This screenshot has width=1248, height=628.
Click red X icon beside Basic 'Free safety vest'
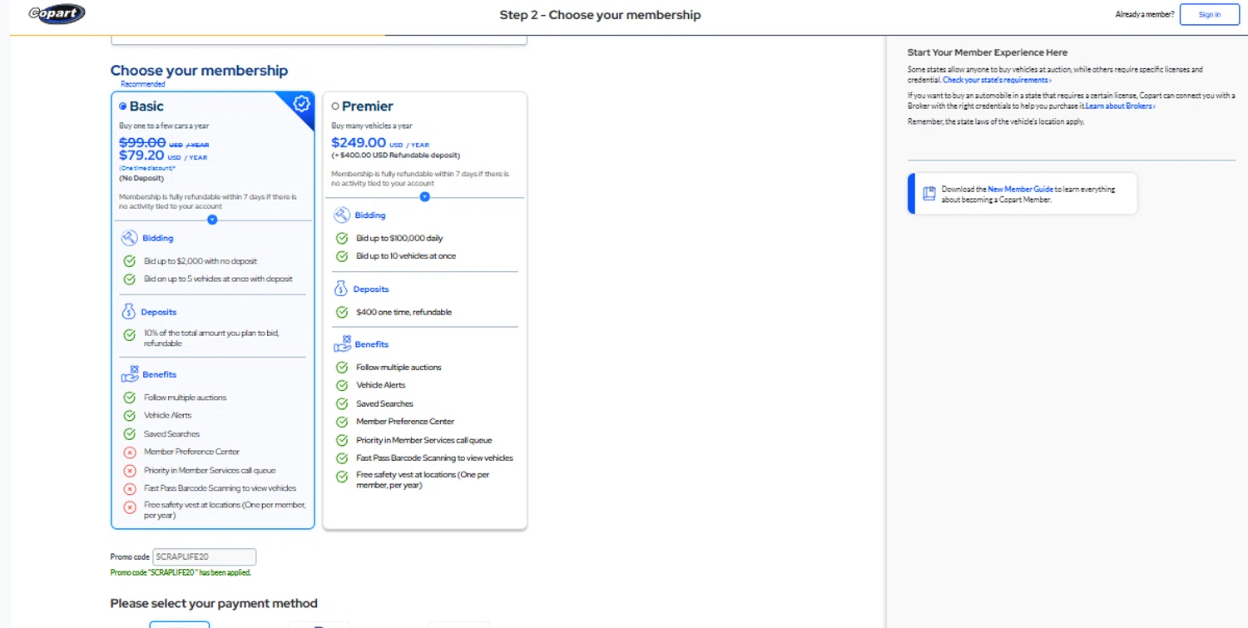(130, 507)
